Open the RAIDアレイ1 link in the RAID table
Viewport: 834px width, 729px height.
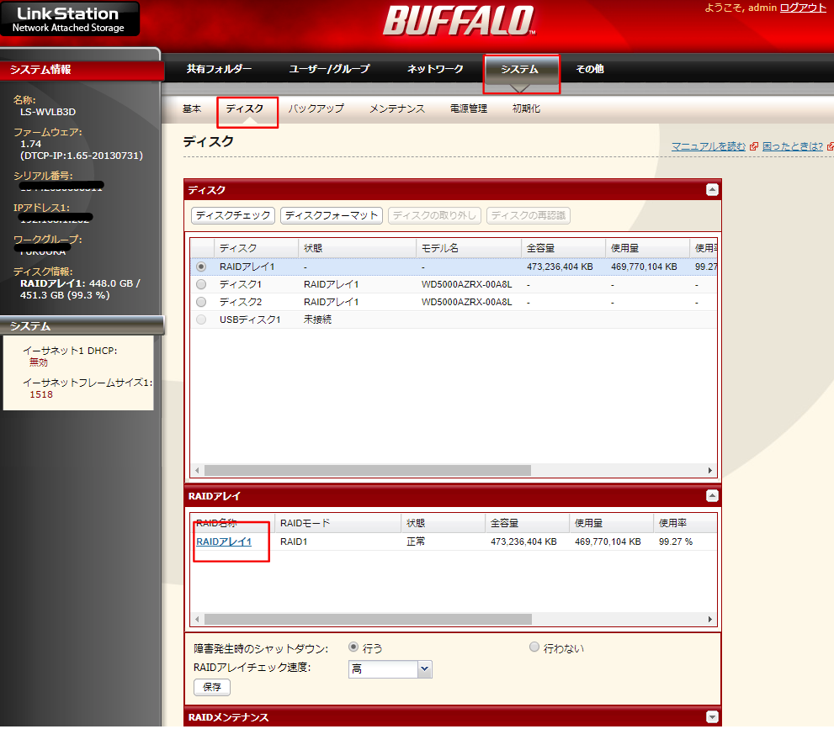[x=223, y=541]
